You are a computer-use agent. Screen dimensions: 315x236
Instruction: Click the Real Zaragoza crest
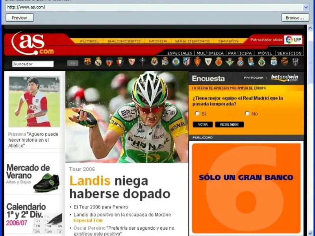198,61
